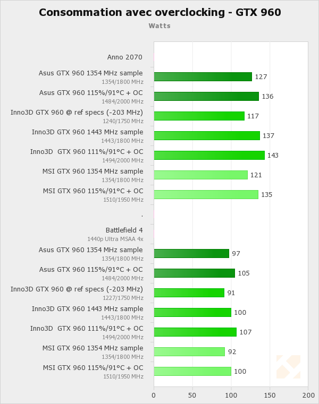Select the 'Anno 2070' section heading
This screenshot has width=319, height=404.
[125, 57]
